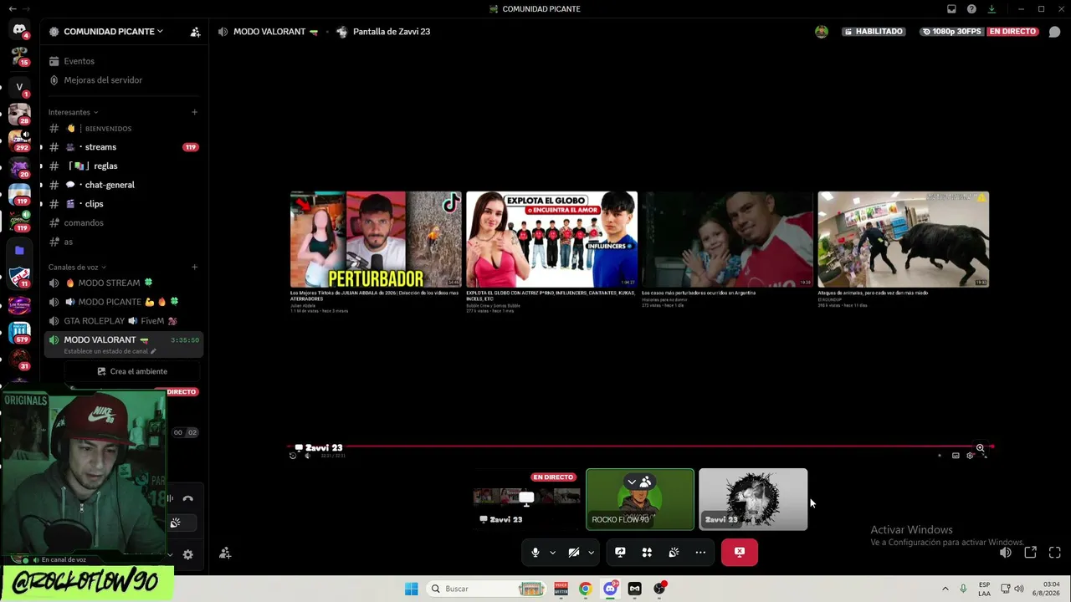
Task: Open the help question mark icon
Action: (x=971, y=9)
